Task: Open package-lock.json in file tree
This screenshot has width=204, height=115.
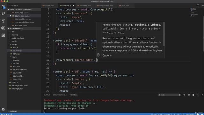Action: pyautogui.click(x=24, y=85)
